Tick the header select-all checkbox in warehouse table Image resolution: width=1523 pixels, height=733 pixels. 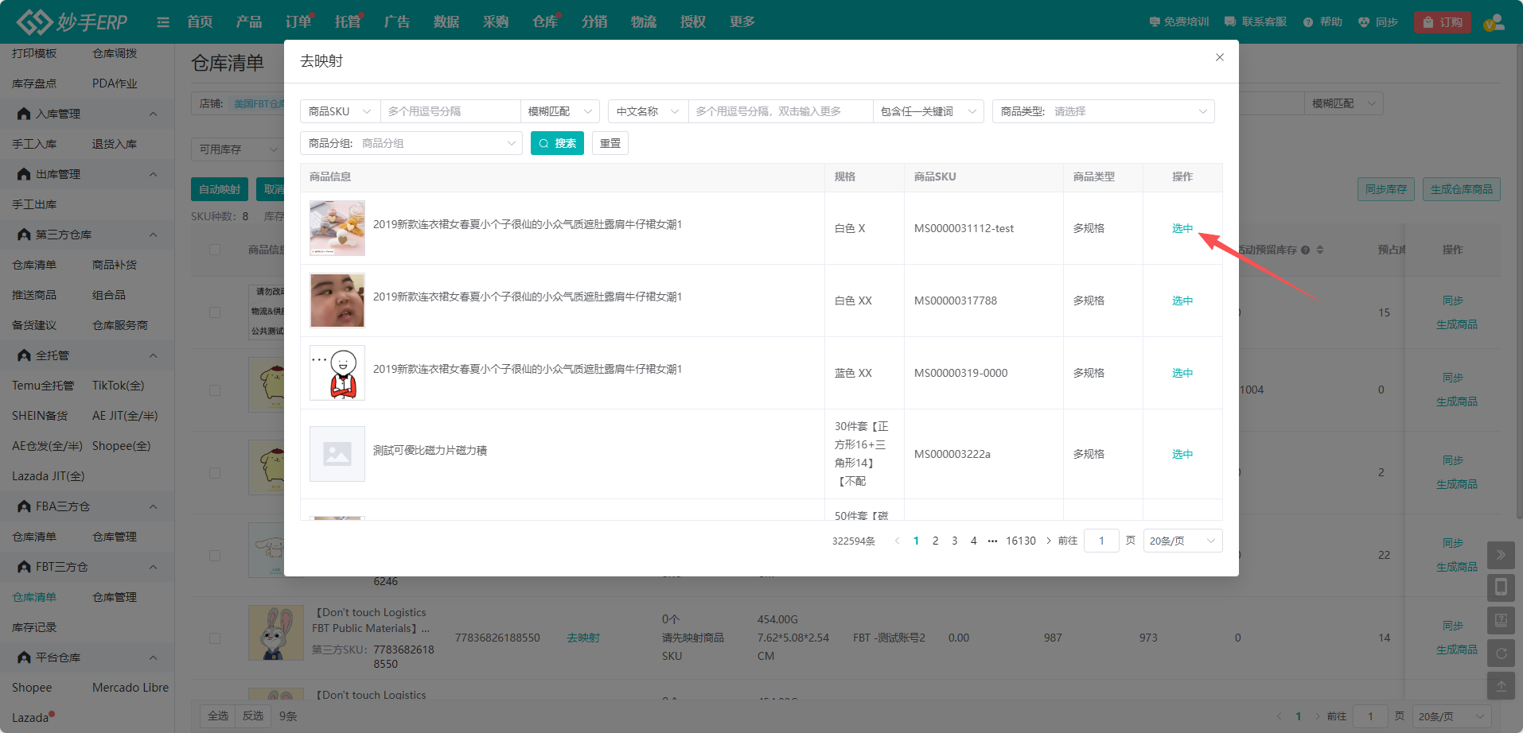click(x=215, y=250)
